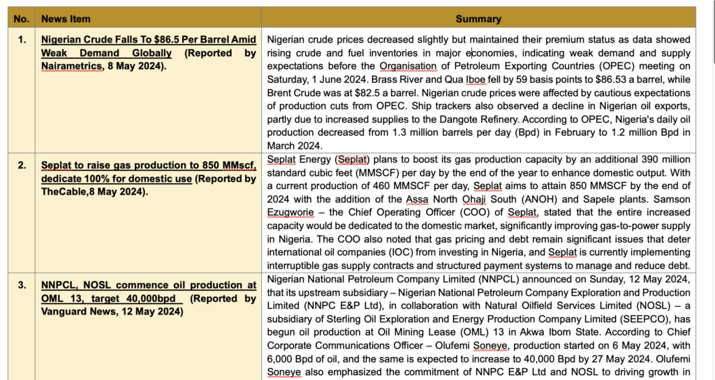Click the 'Summary' column header
Screen dimensions: 715x380
(x=478, y=19)
